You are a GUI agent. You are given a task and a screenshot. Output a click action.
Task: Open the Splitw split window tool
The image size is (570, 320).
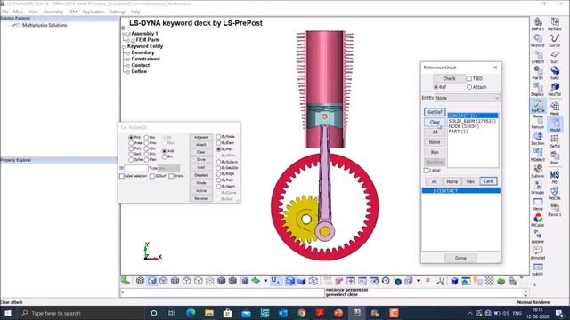click(538, 269)
